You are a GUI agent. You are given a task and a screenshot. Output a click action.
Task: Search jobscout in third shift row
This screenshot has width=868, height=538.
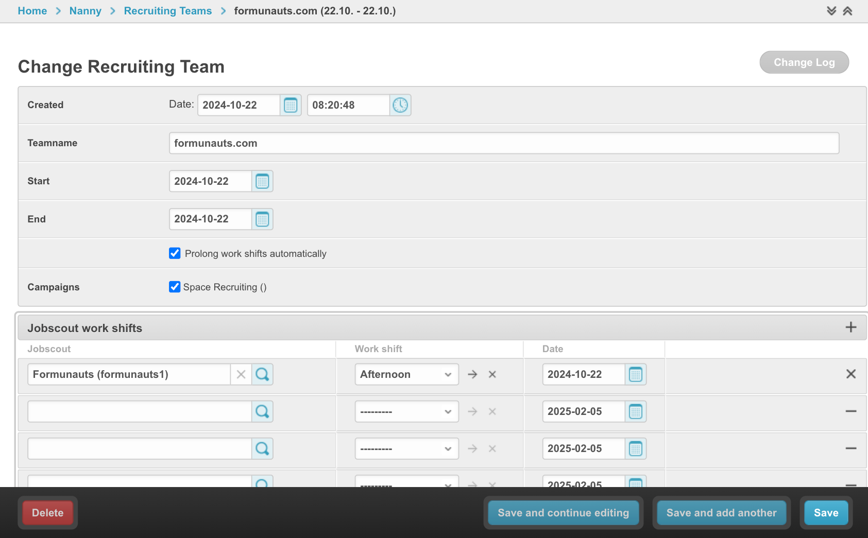point(262,448)
